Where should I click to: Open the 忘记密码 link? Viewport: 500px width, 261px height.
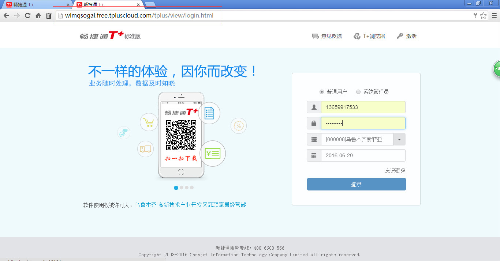[395, 171]
